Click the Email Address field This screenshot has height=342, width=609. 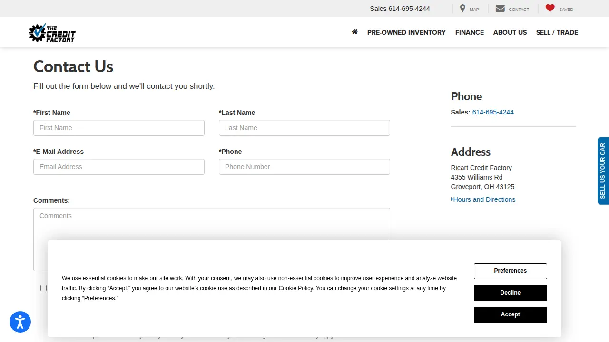(x=119, y=167)
